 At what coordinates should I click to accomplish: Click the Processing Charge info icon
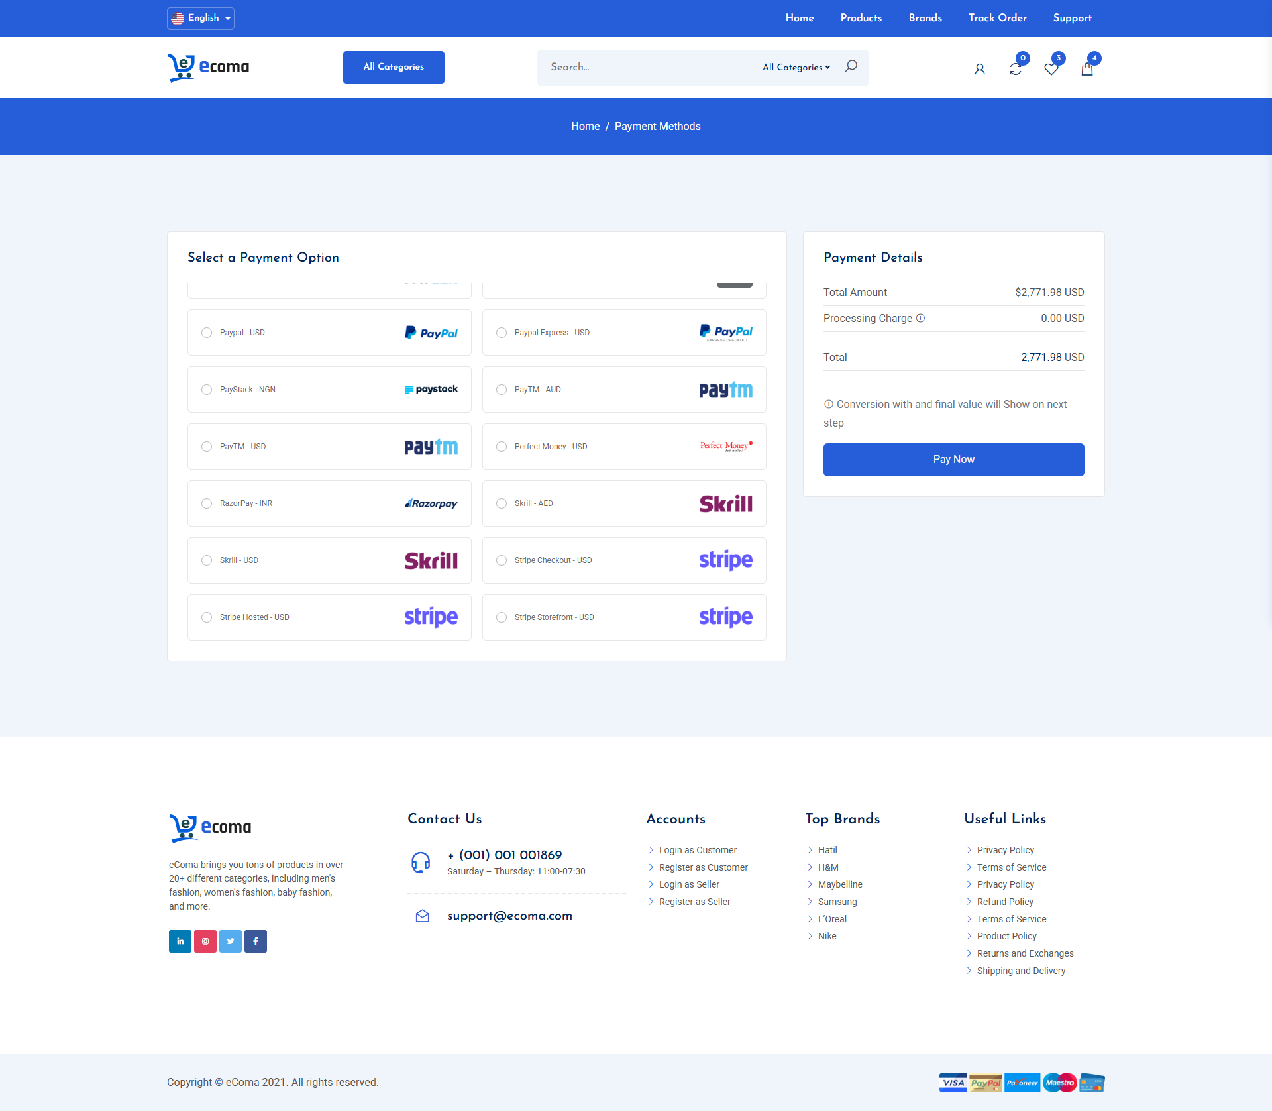pos(920,318)
